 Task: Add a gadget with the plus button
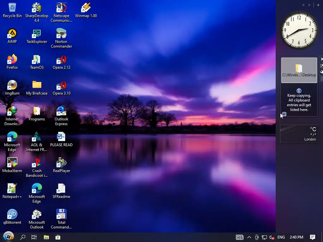pos(318,5)
